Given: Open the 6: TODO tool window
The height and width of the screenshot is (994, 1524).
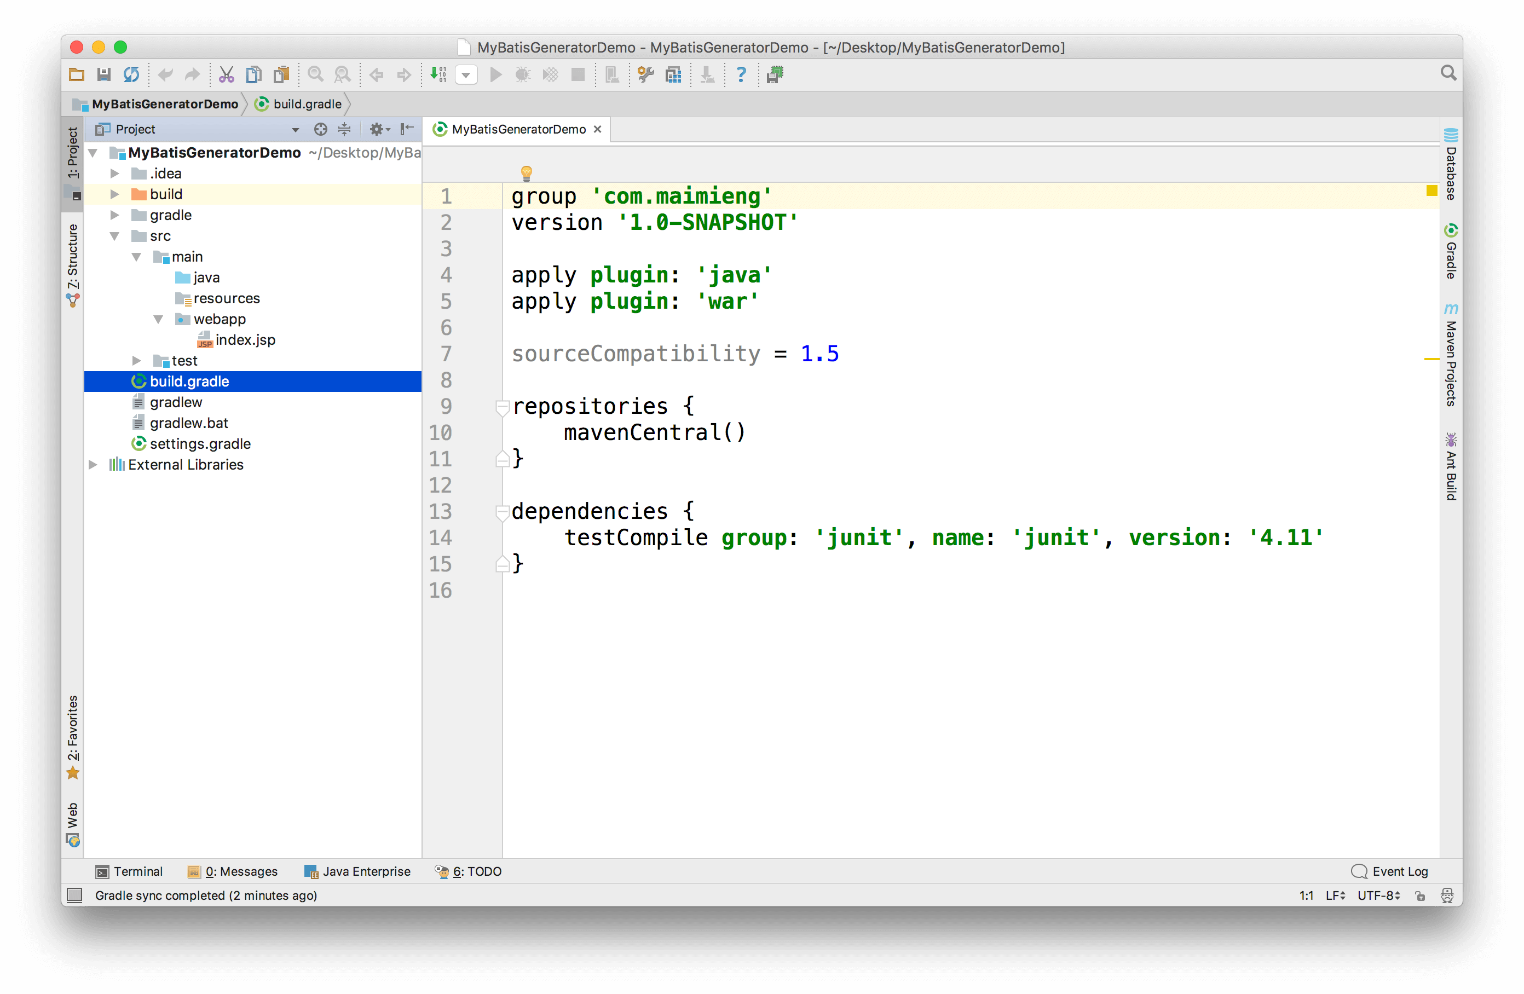Looking at the screenshot, I should (468, 872).
